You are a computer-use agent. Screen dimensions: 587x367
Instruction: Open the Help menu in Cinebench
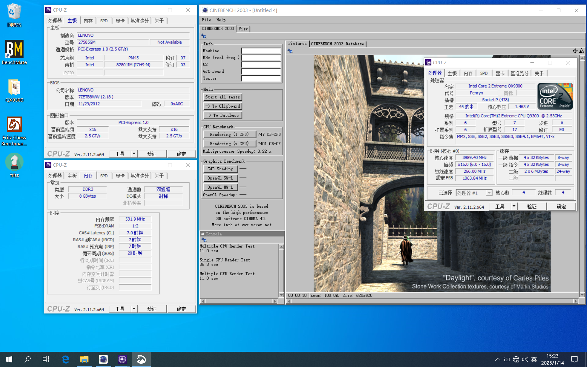click(x=221, y=20)
